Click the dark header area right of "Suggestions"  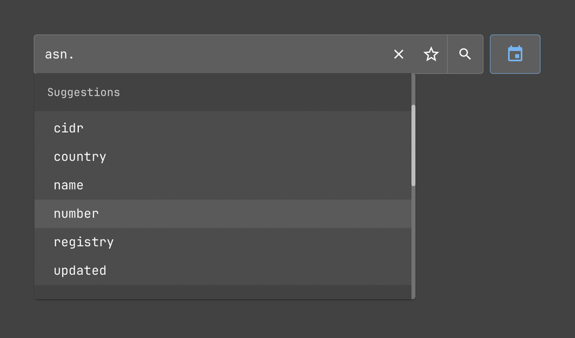click(259, 93)
